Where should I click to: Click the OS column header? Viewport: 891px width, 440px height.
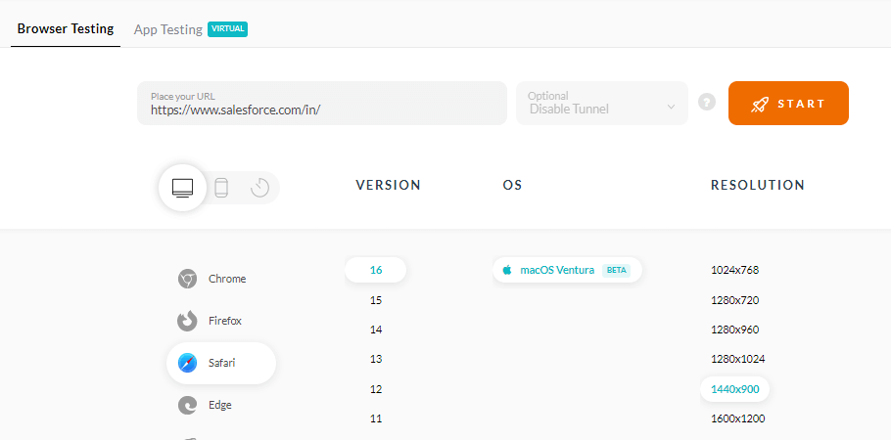[512, 185]
